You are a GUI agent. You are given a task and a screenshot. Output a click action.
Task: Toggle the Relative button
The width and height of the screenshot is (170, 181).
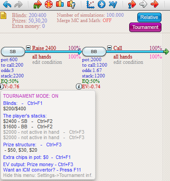[x=149, y=17]
